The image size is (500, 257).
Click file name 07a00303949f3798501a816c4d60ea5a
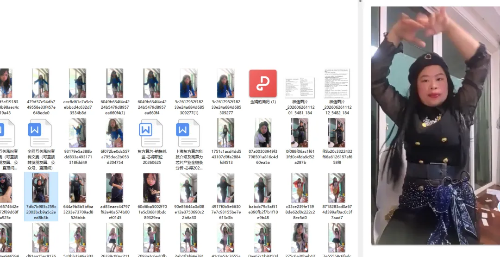coord(263,157)
